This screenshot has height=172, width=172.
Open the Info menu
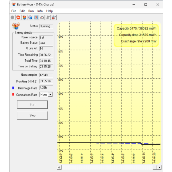[x=40, y=11]
